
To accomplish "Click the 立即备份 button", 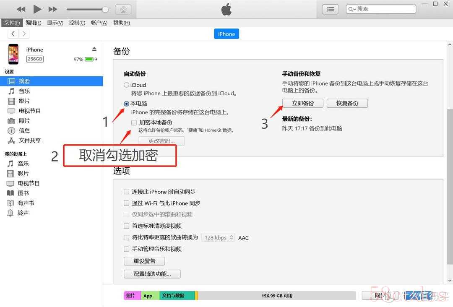I will click(303, 103).
